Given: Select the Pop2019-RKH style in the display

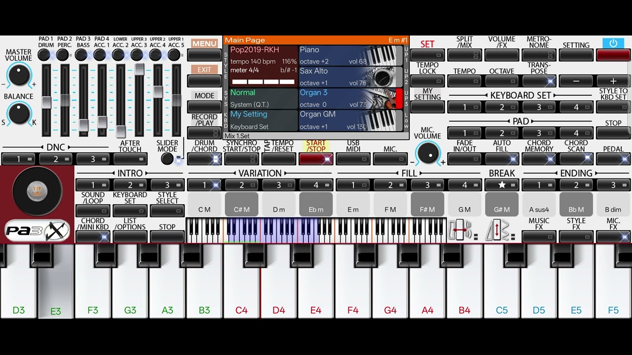Looking at the screenshot, I should click(264, 66).
